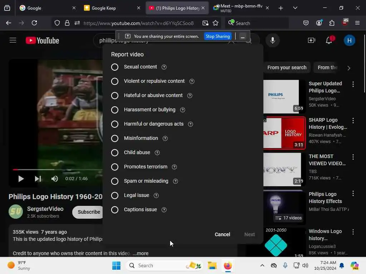
Task: Open help icon next to Sexual content
Action: point(164,67)
